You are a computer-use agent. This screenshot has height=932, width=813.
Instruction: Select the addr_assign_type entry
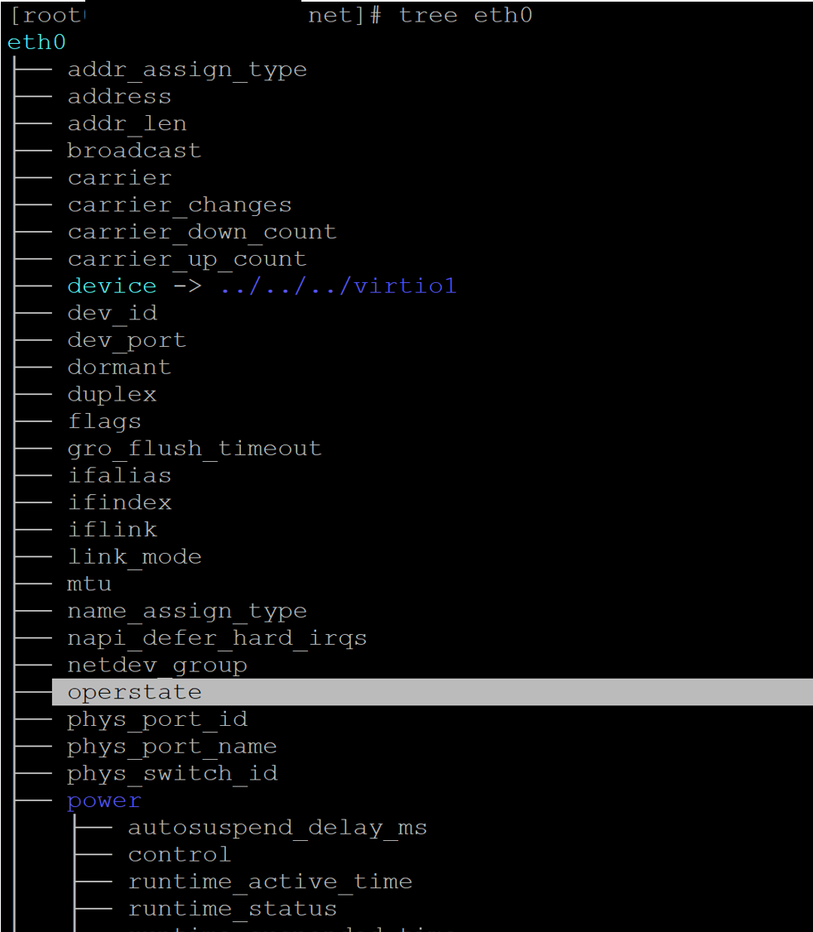[x=187, y=70]
